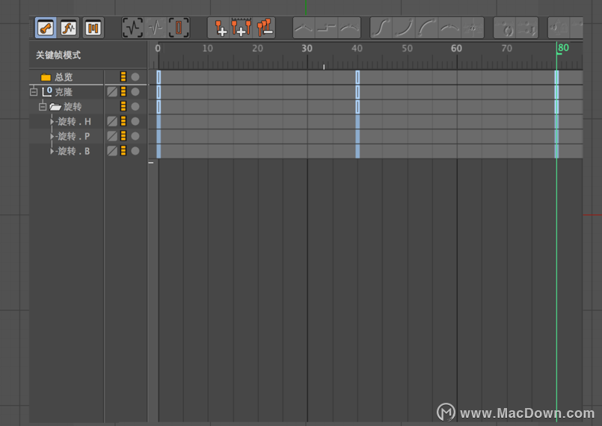Collapse the 克隆 object tree
602x426 pixels.
pyautogui.click(x=34, y=92)
